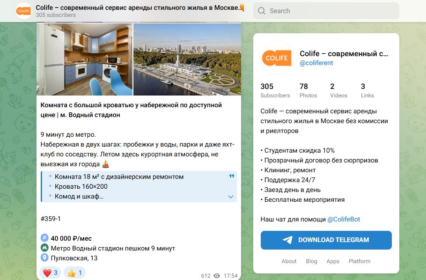Open hashtag #359-1

(x=51, y=219)
